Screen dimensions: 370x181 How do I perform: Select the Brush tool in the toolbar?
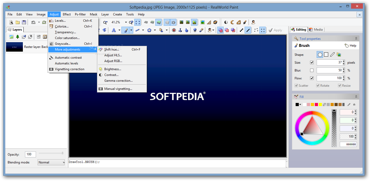point(126,30)
